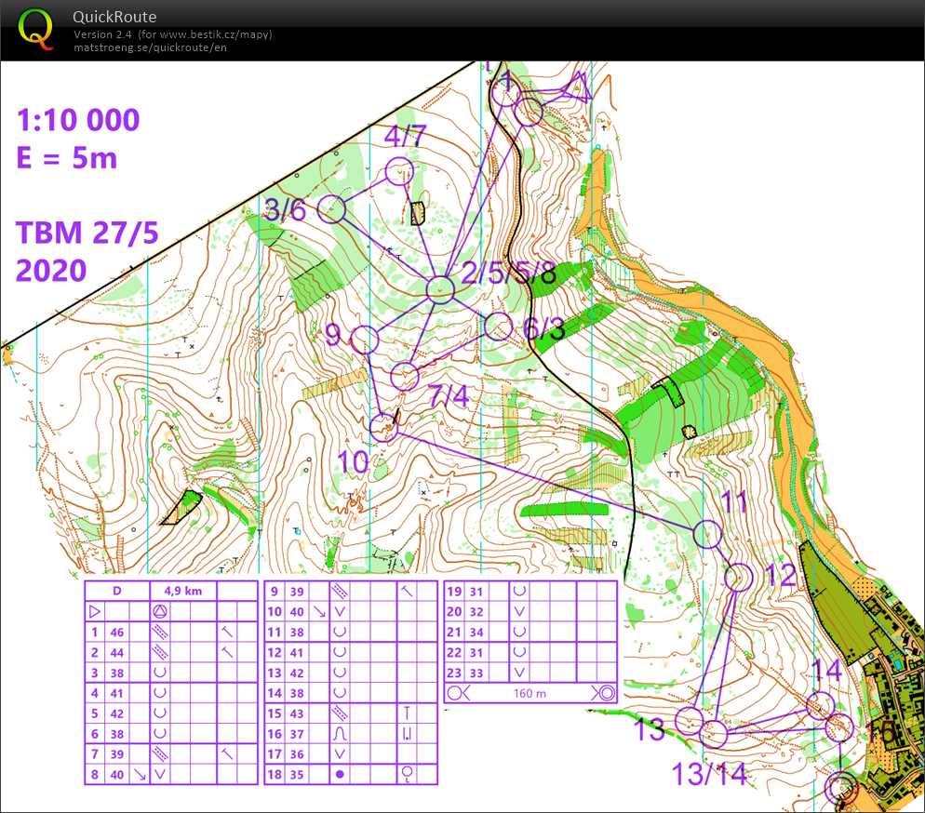Click the QuickRoute logo icon
The height and width of the screenshot is (813, 925).
click(36, 28)
